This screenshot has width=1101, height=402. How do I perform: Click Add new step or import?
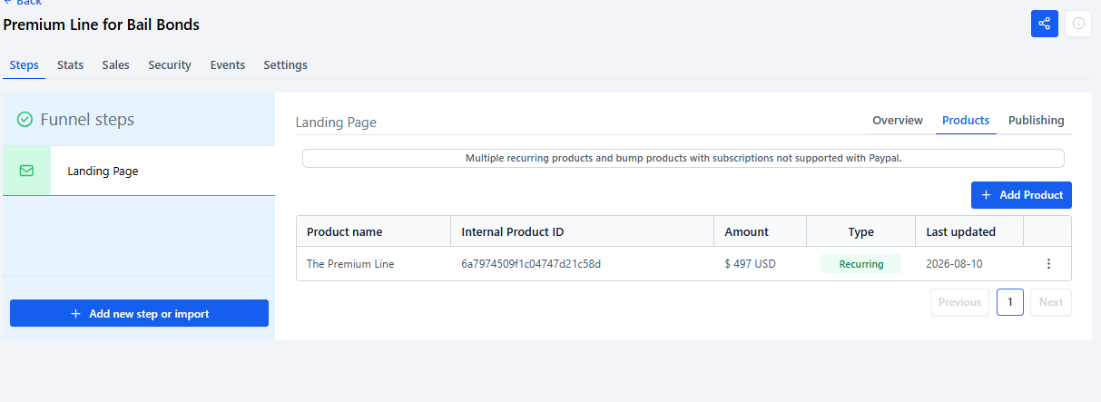[139, 313]
